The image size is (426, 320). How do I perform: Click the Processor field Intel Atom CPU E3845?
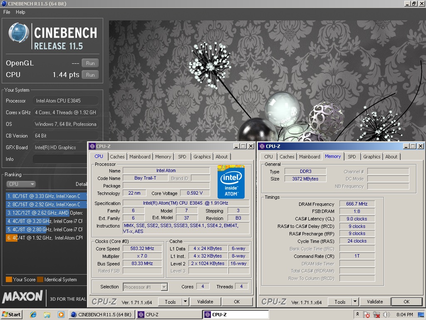65,101
